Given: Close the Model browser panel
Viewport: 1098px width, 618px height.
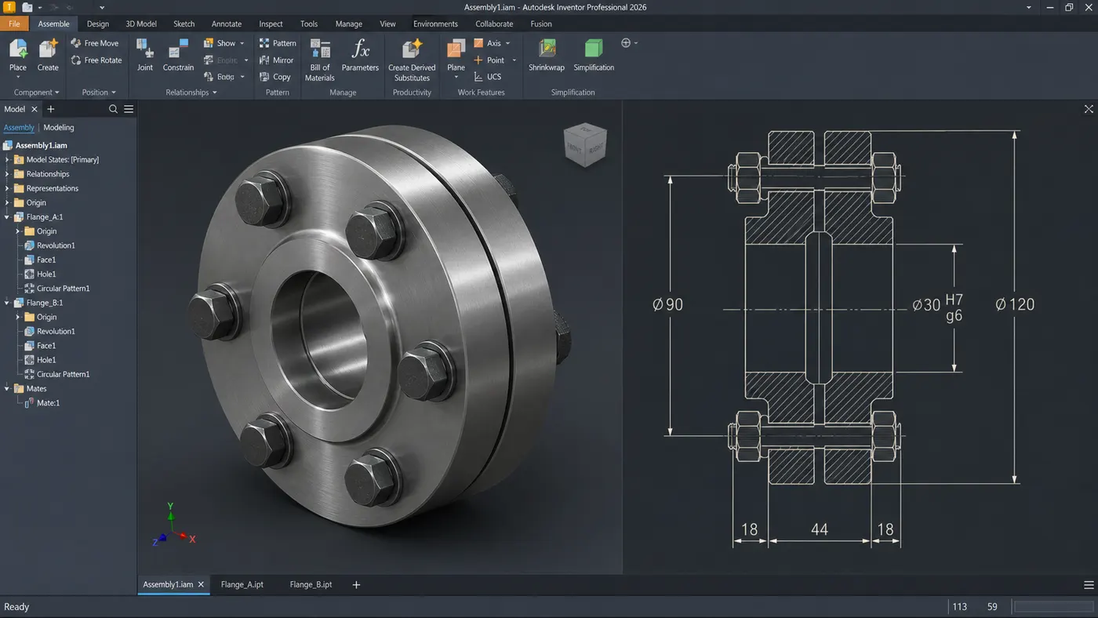Looking at the screenshot, I should (35, 109).
